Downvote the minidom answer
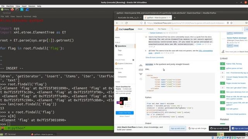This screenshot has width=248, height=139. pos(141,74)
